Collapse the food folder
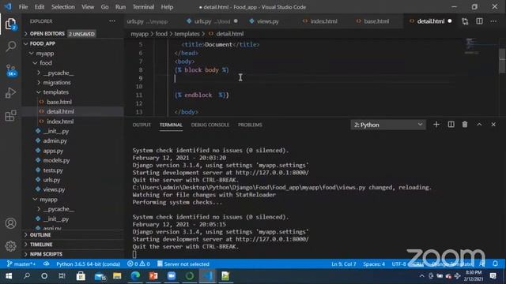The width and height of the screenshot is (506, 284). (46, 63)
